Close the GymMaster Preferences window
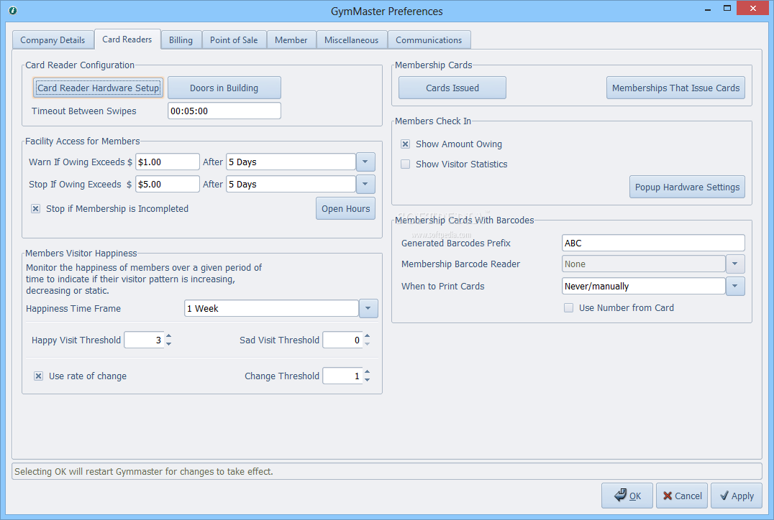 click(x=752, y=9)
